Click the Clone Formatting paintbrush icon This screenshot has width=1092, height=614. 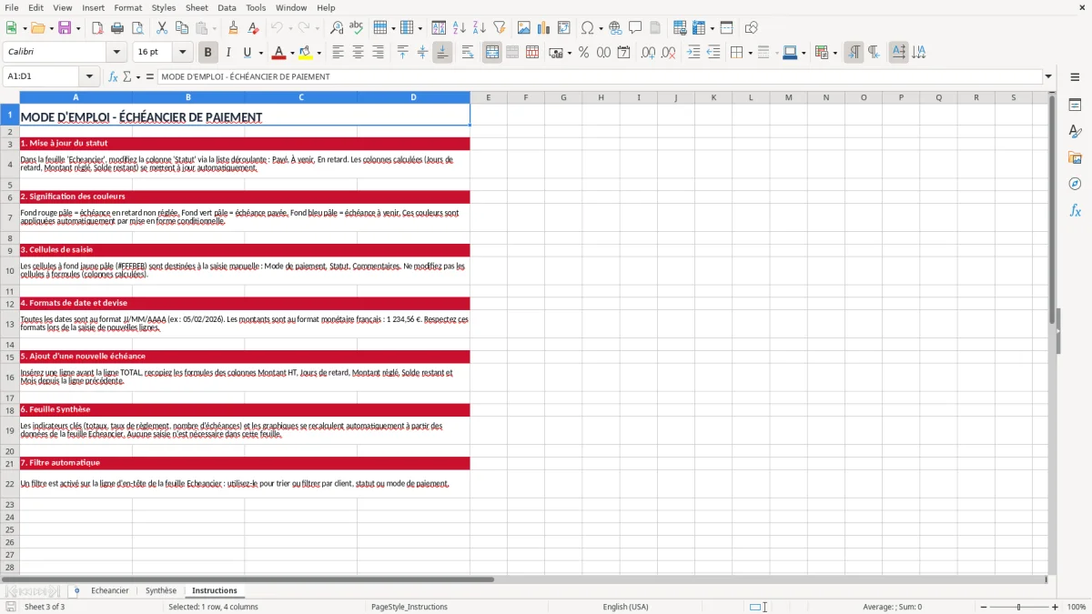tap(233, 28)
